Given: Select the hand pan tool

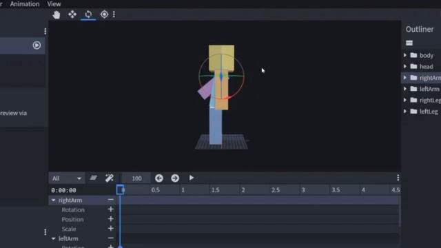Looking at the screenshot, I should [57, 14].
